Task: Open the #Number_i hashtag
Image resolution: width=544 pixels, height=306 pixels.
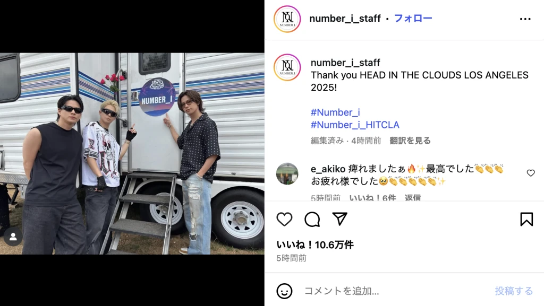Action: pyautogui.click(x=335, y=112)
